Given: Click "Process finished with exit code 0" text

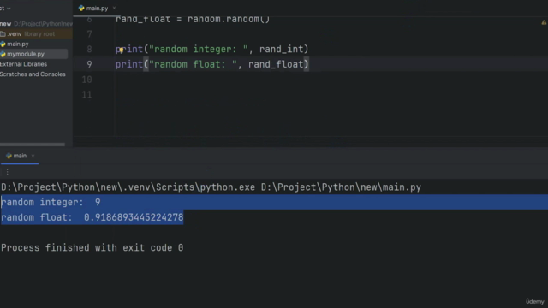Looking at the screenshot, I should [x=92, y=248].
